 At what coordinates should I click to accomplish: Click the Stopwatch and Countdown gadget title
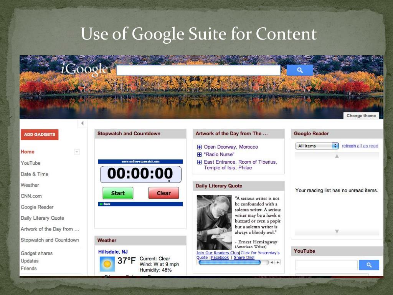pyautogui.click(x=129, y=134)
